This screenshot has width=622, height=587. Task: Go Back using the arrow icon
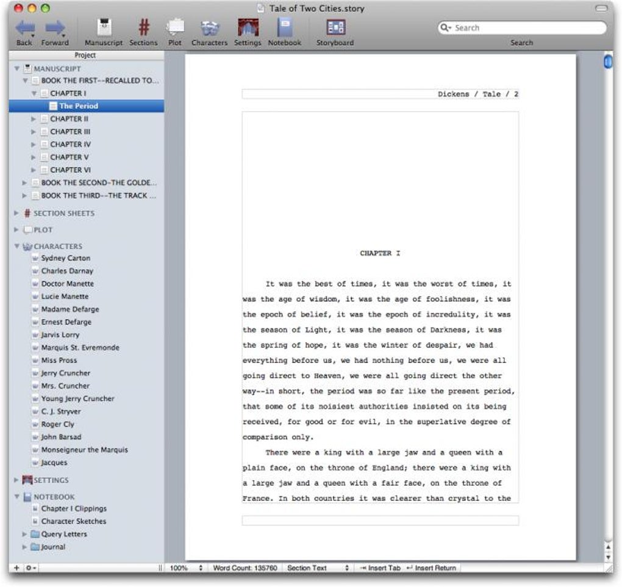[x=24, y=28]
